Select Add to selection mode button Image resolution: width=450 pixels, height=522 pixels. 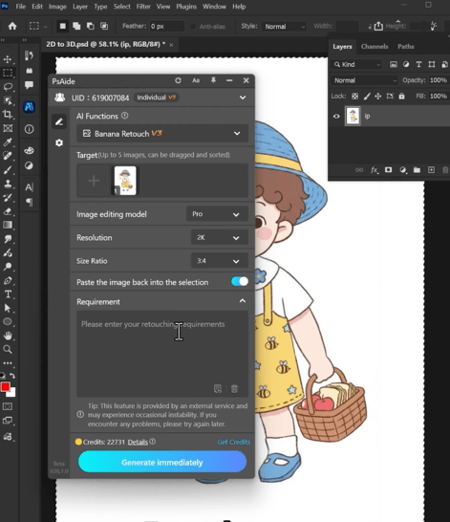point(76,26)
